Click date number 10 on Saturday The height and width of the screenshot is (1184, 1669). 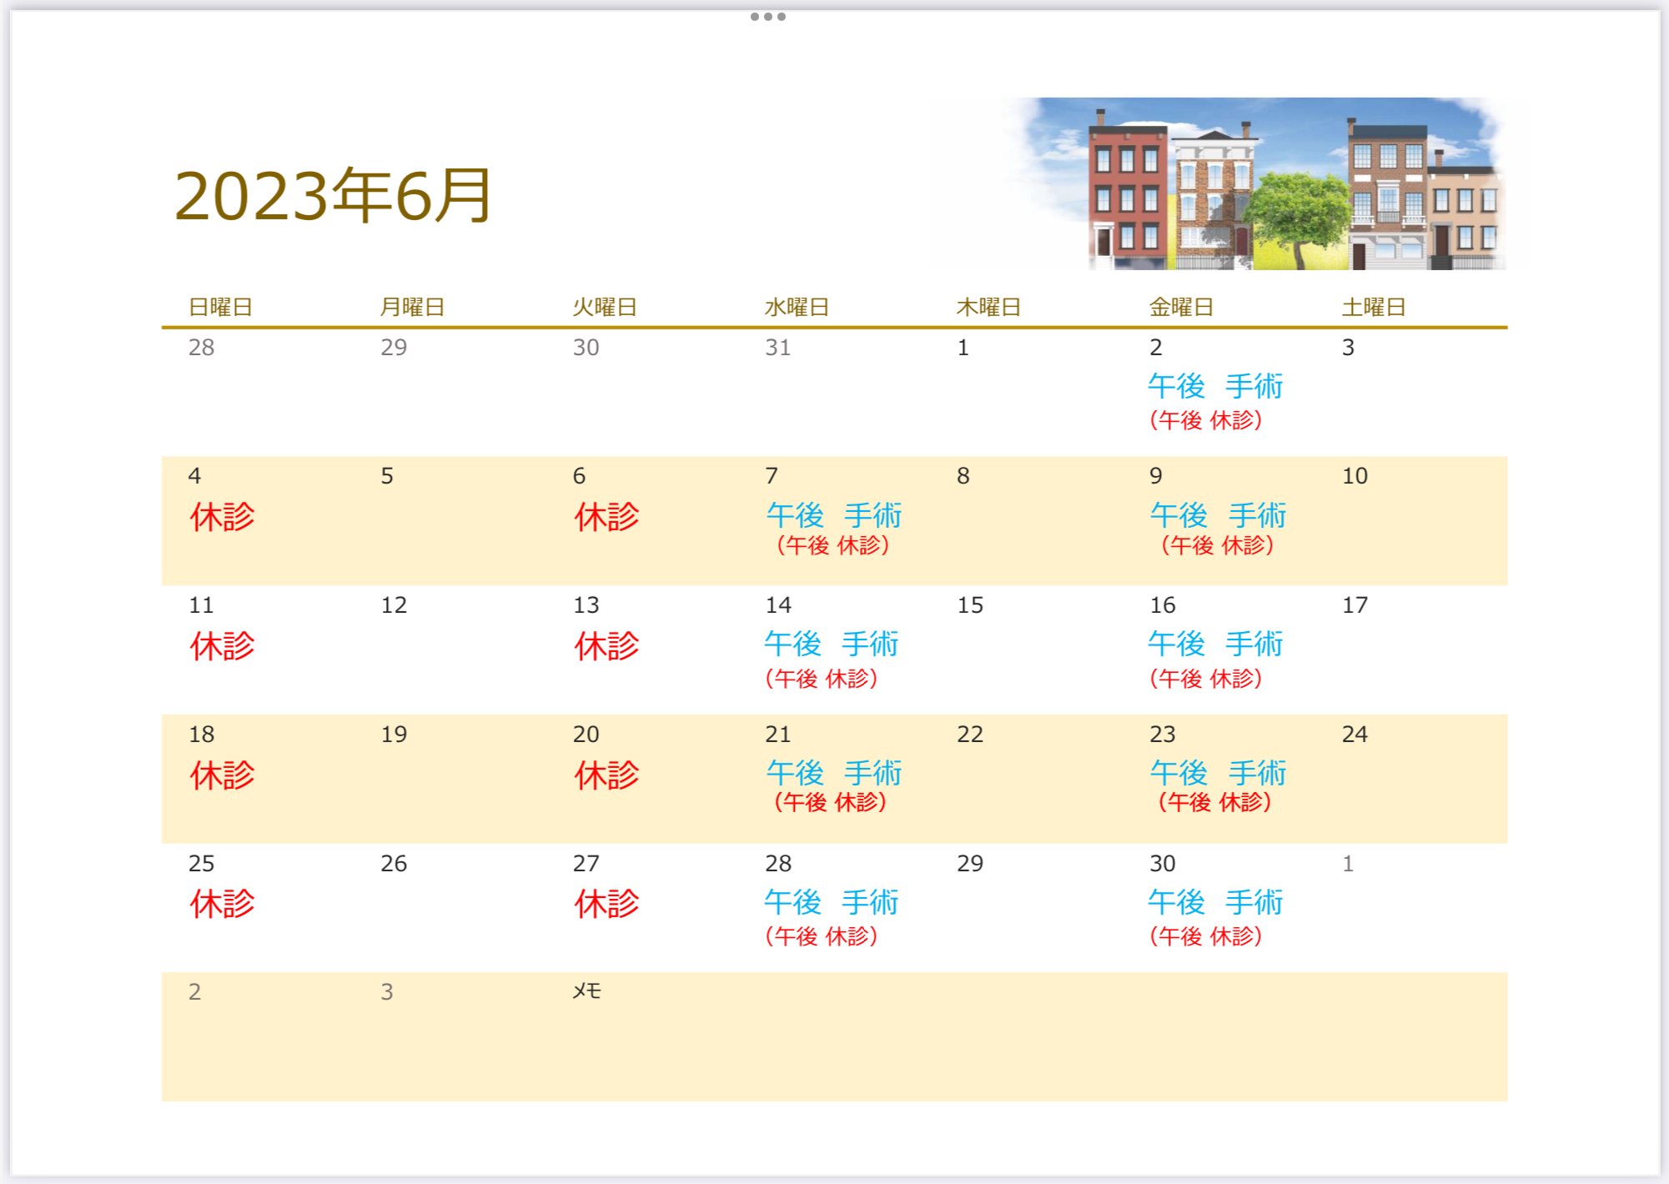tap(1355, 476)
